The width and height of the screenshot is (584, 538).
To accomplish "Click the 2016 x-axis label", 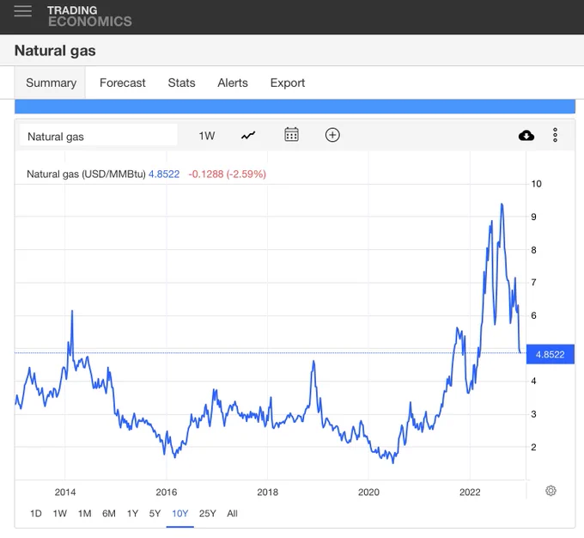I will coord(166,492).
